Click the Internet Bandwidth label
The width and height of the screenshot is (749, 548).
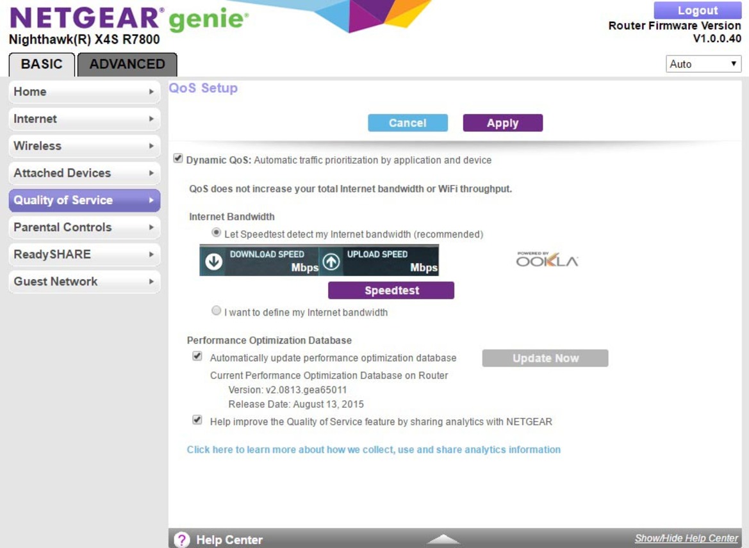tap(232, 217)
